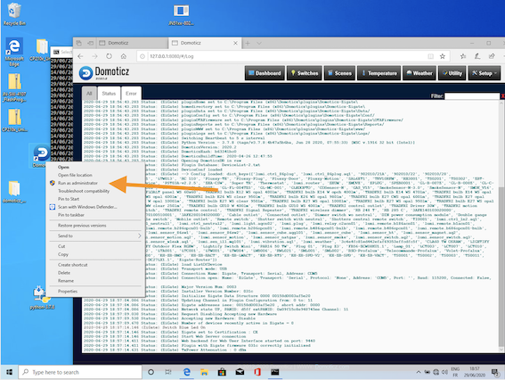This screenshot has width=505, height=380.
Task: Open the Temperature page
Action: 379,73
